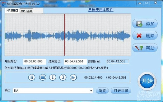This screenshot has height=102, width=163.
Task: Click the current time 00:02:14.400 readout
Action: (93, 78)
